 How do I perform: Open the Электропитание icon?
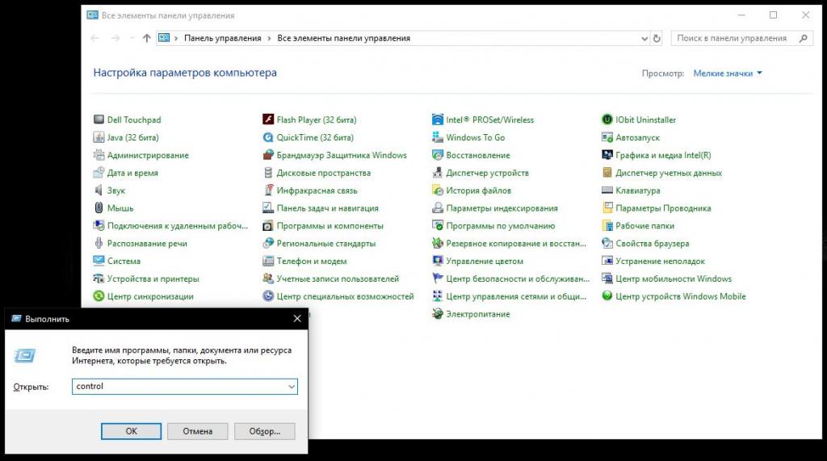pos(437,314)
